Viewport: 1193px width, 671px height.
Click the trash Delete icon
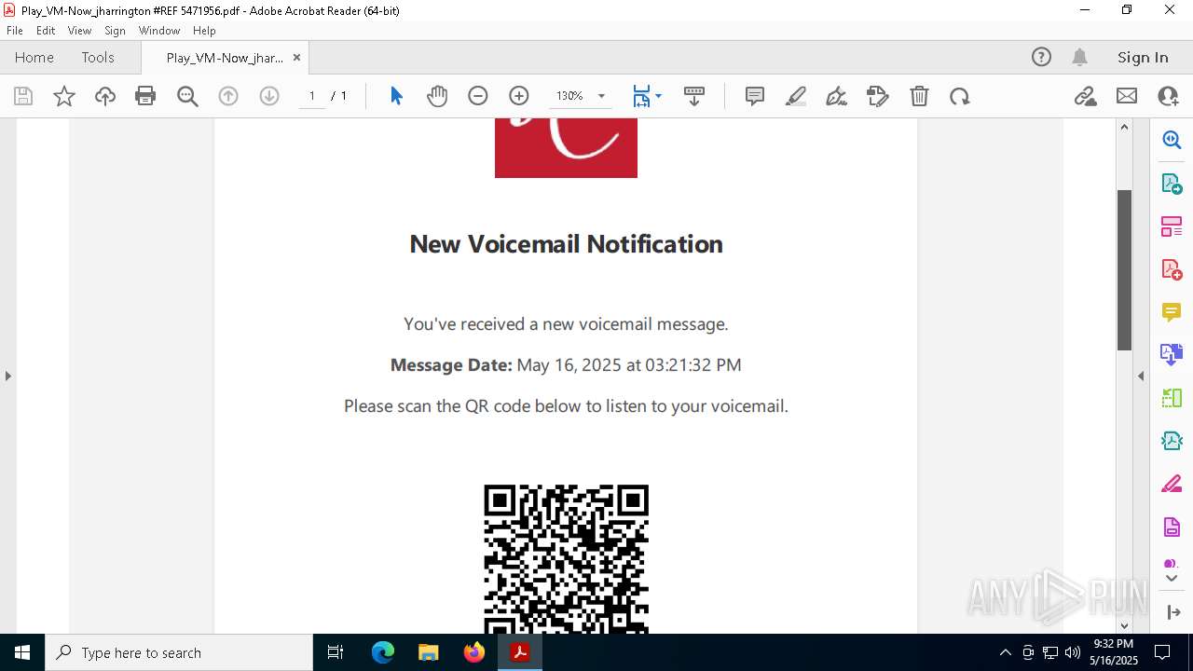919,96
